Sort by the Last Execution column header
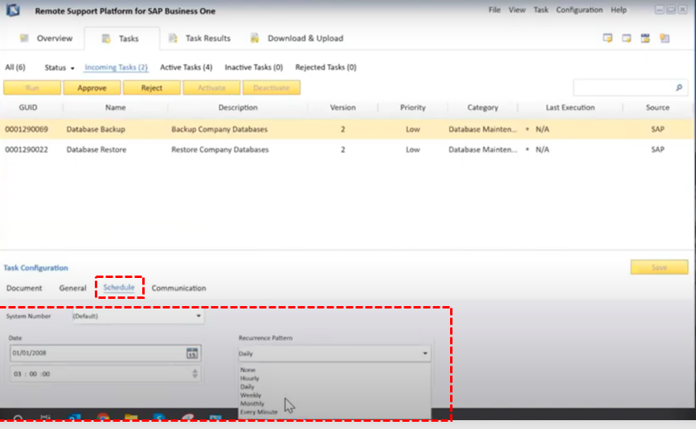This screenshot has height=429, width=696. tap(570, 108)
